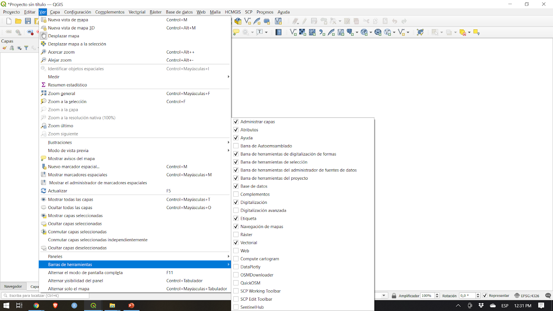The image size is (553, 311).
Task: Click the lock scale padlock icon
Action: (394, 295)
